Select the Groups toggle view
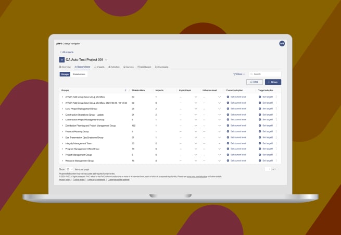Image resolution: width=341 pixels, height=235 pixels. coord(65,75)
